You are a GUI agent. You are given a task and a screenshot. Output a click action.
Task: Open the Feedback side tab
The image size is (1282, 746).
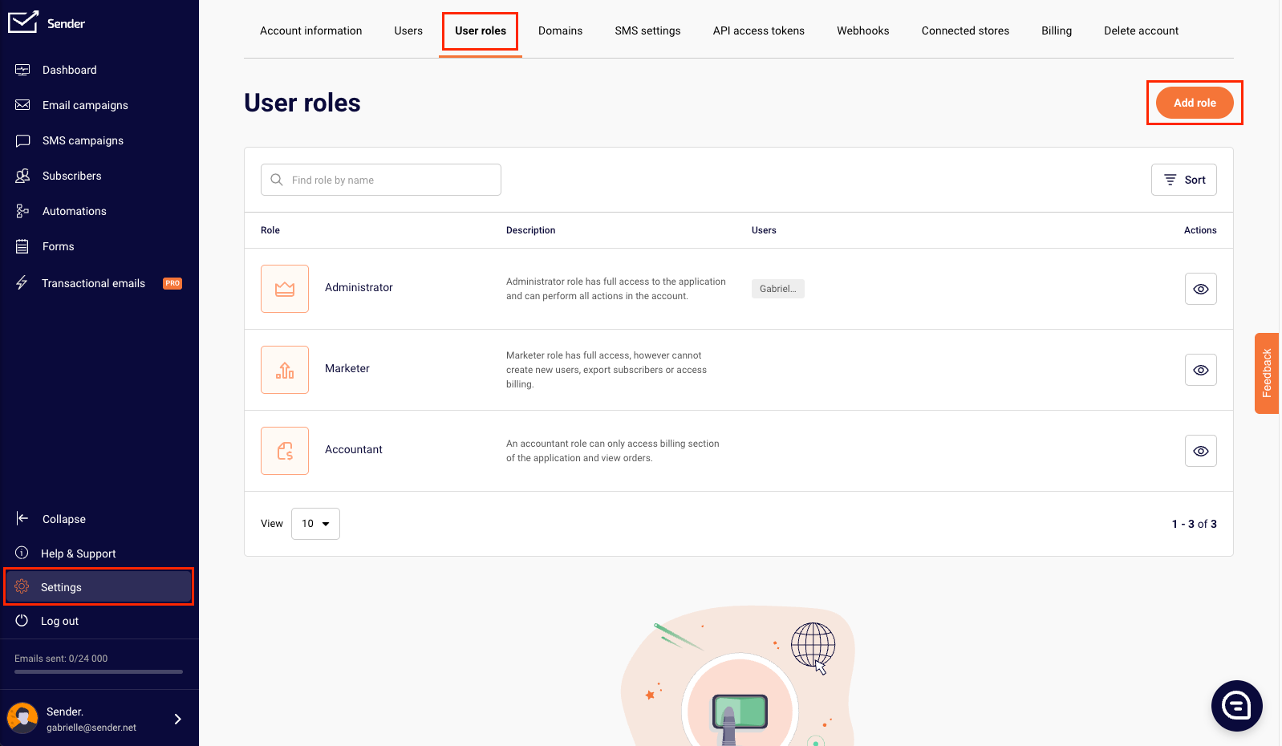click(x=1267, y=373)
